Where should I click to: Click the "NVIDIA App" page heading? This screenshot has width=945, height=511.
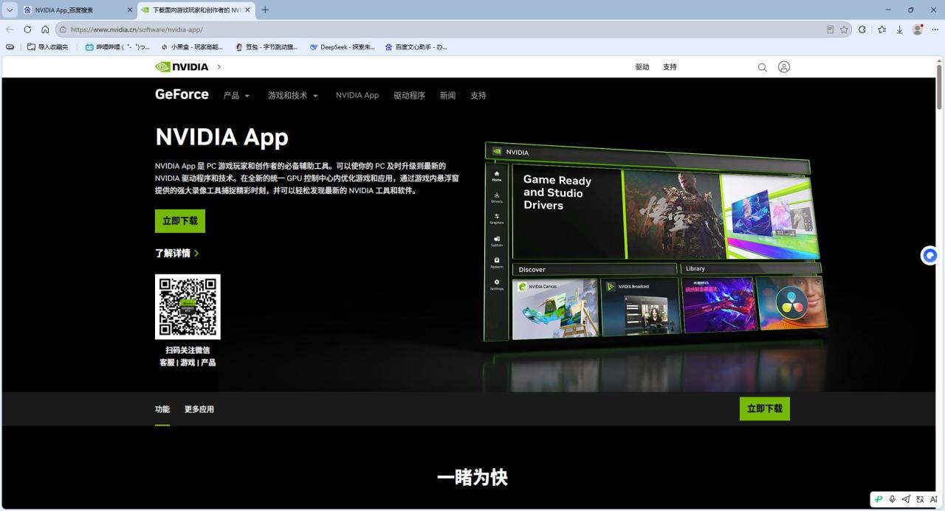coord(221,137)
